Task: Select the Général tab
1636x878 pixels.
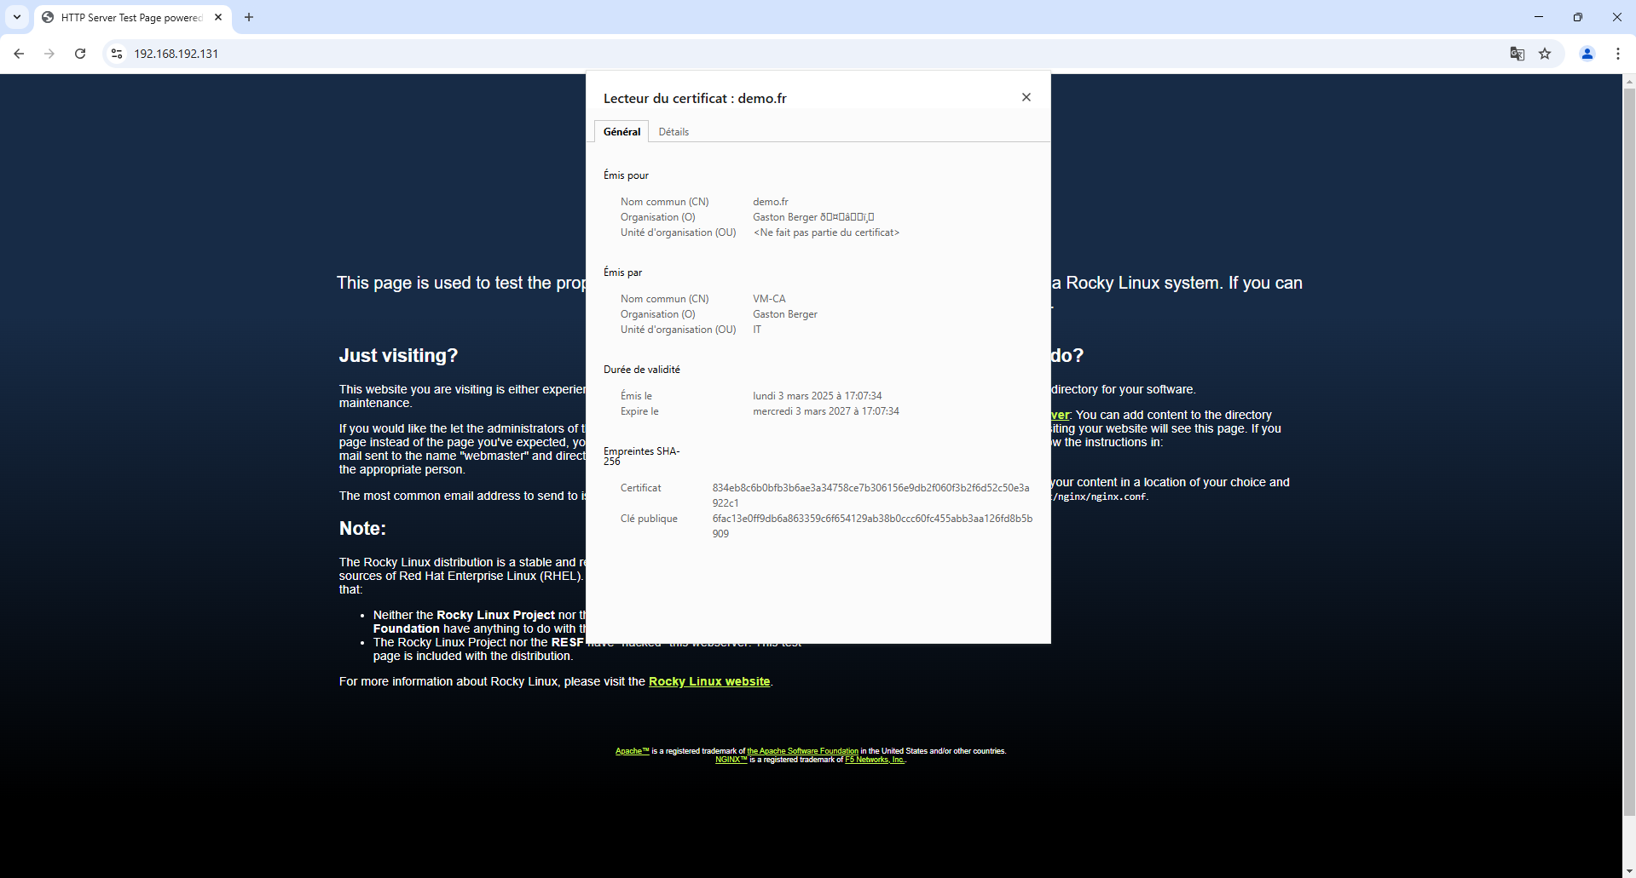Action: point(621,132)
